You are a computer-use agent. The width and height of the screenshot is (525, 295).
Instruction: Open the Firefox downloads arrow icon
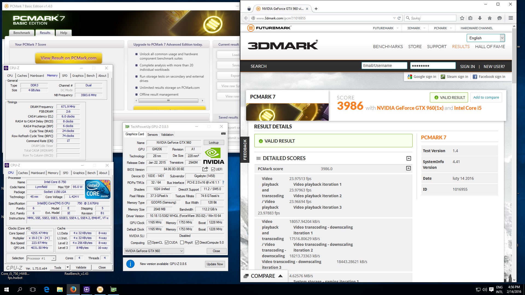(x=480, y=18)
